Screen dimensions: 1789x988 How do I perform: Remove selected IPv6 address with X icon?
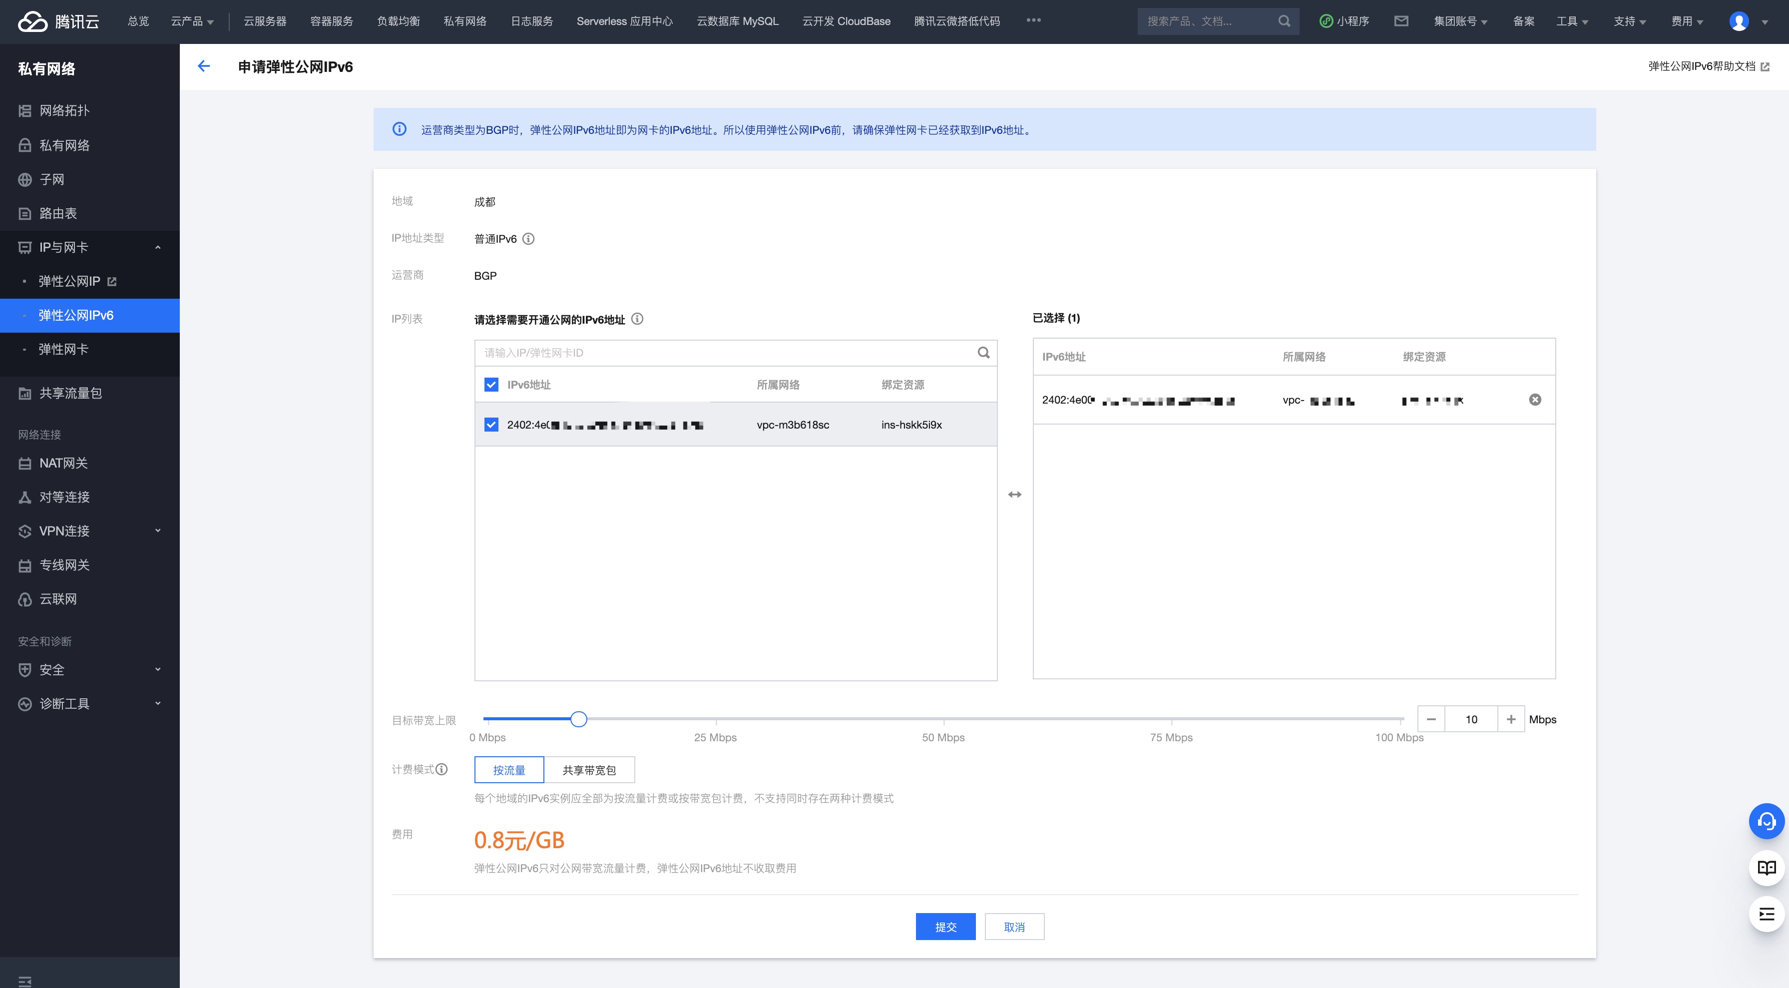click(x=1535, y=400)
